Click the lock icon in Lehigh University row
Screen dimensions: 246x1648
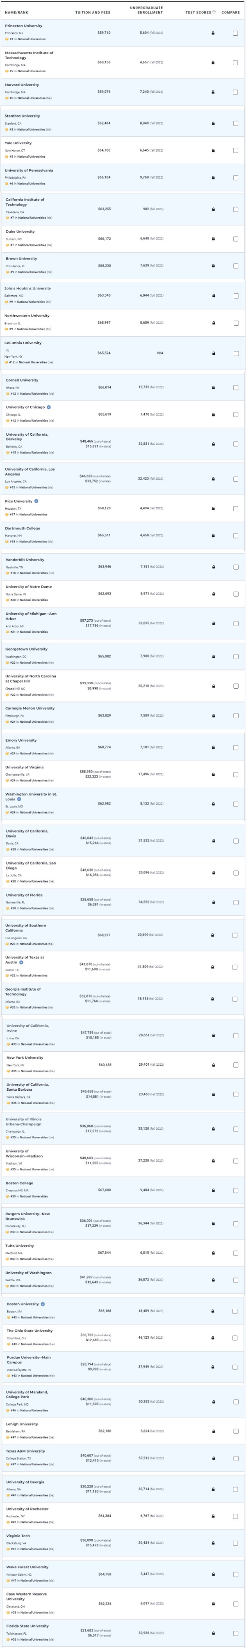pyautogui.click(x=213, y=1431)
